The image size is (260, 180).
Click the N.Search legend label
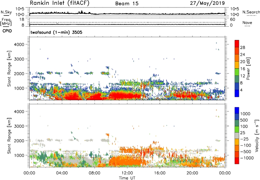click(x=251, y=12)
